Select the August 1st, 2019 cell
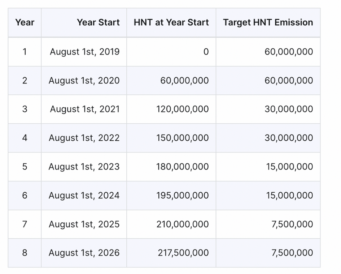Screen dimensions: 341x274 pyautogui.click(x=84, y=52)
